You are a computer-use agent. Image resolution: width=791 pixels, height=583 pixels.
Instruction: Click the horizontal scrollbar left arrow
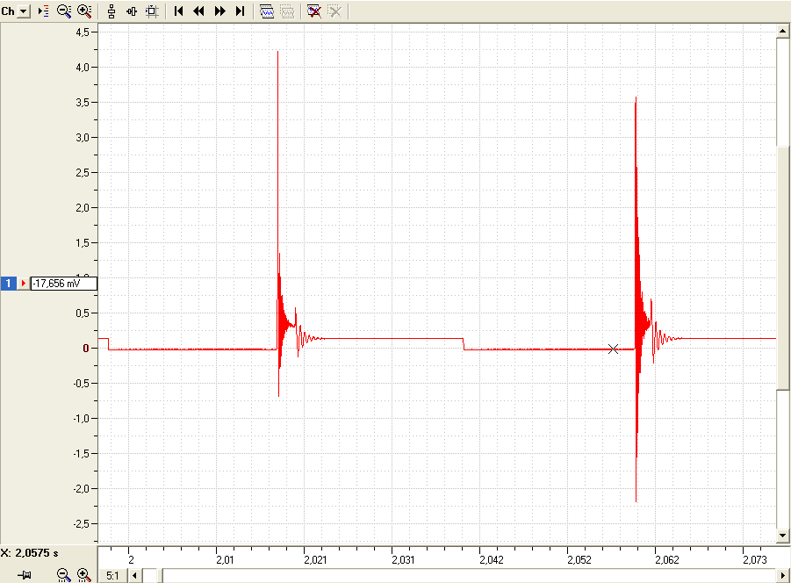coord(134,575)
